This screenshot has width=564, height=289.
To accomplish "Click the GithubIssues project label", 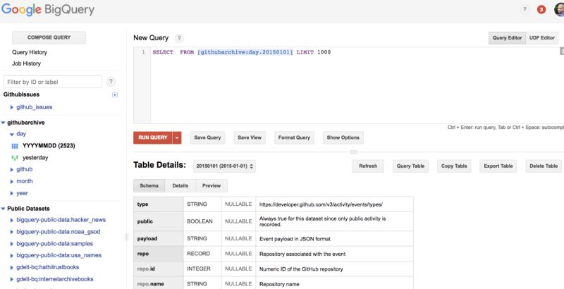I will pyautogui.click(x=21, y=94).
